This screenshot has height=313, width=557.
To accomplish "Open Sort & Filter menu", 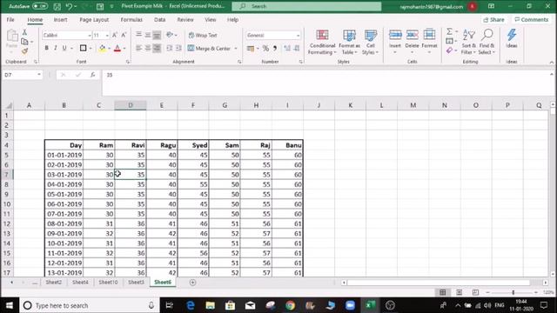I will pyautogui.click(x=468, y=43).
